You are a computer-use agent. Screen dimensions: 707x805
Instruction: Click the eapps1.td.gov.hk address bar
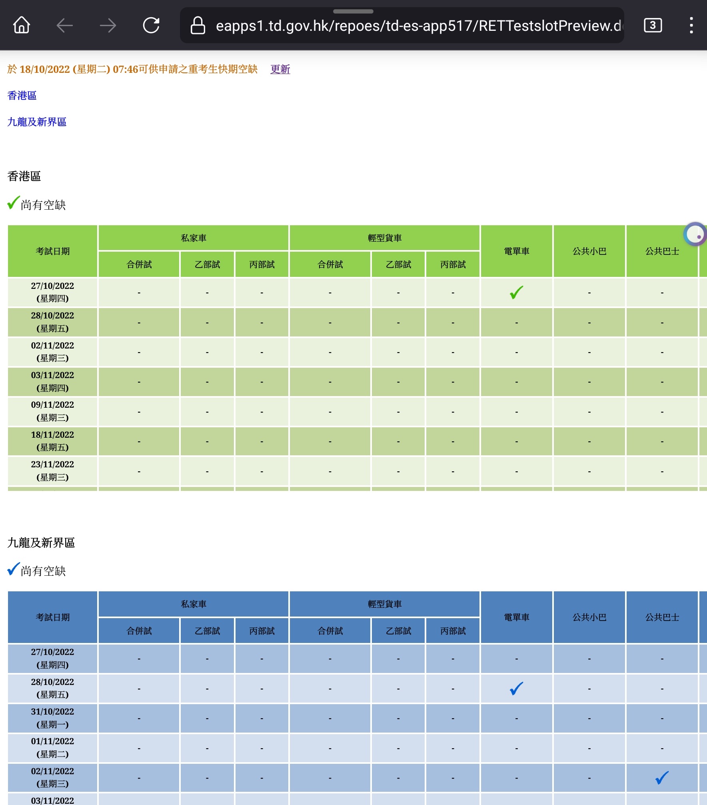tap(402, 26)
